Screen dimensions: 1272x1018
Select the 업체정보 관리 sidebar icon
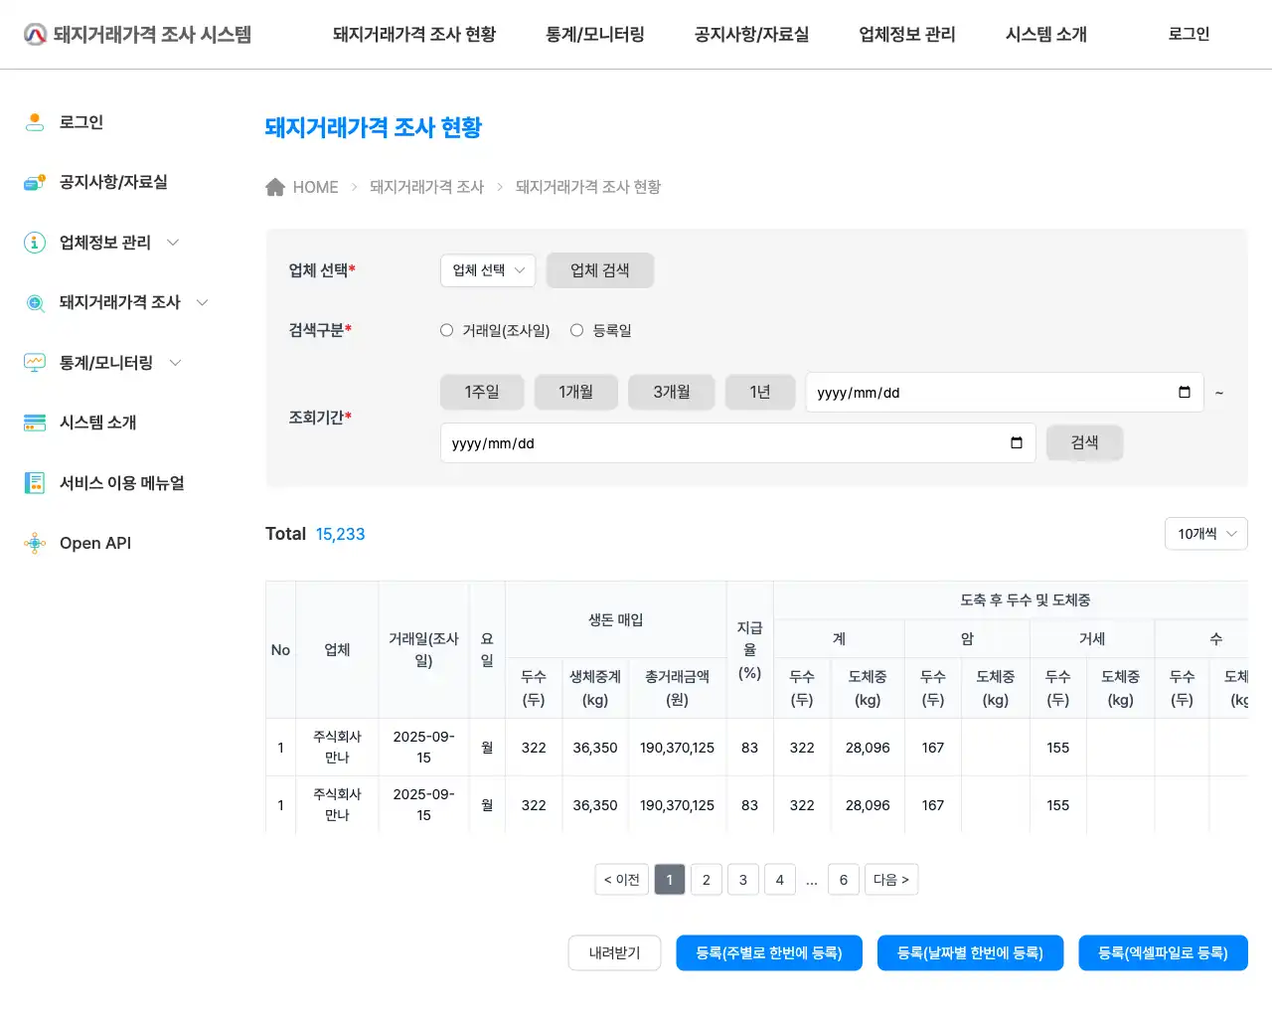click(34, 242)
